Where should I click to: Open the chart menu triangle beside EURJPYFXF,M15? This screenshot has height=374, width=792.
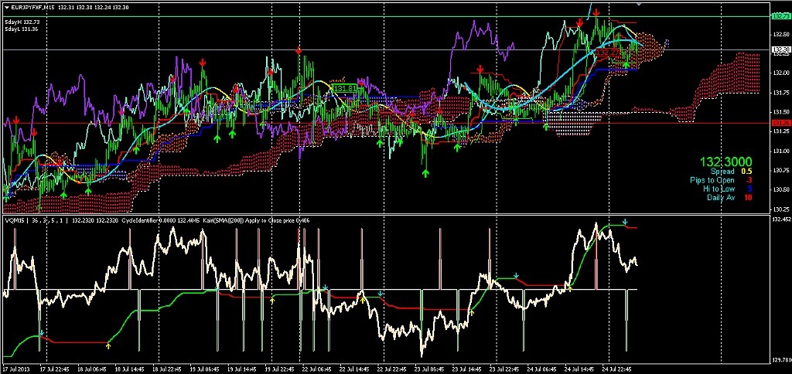coord(6,7)
